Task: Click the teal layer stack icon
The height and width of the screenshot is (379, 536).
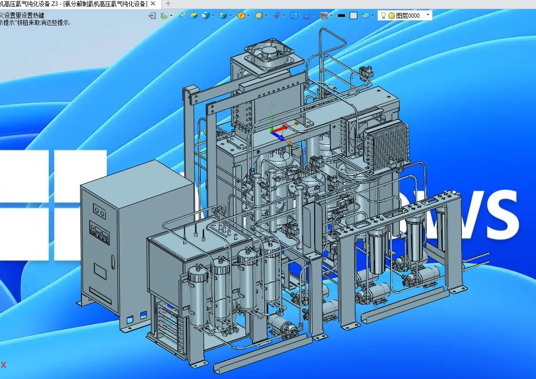Action: [365, 15]
